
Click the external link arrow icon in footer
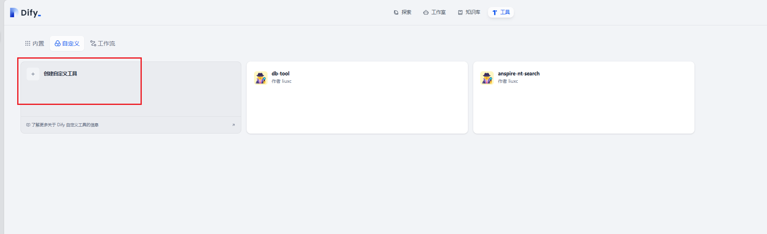tap(234, 125)
